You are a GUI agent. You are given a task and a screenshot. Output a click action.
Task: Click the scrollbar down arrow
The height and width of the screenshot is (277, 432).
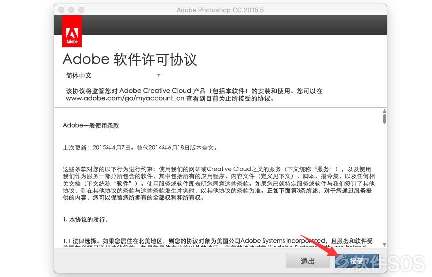click(384, 245)
